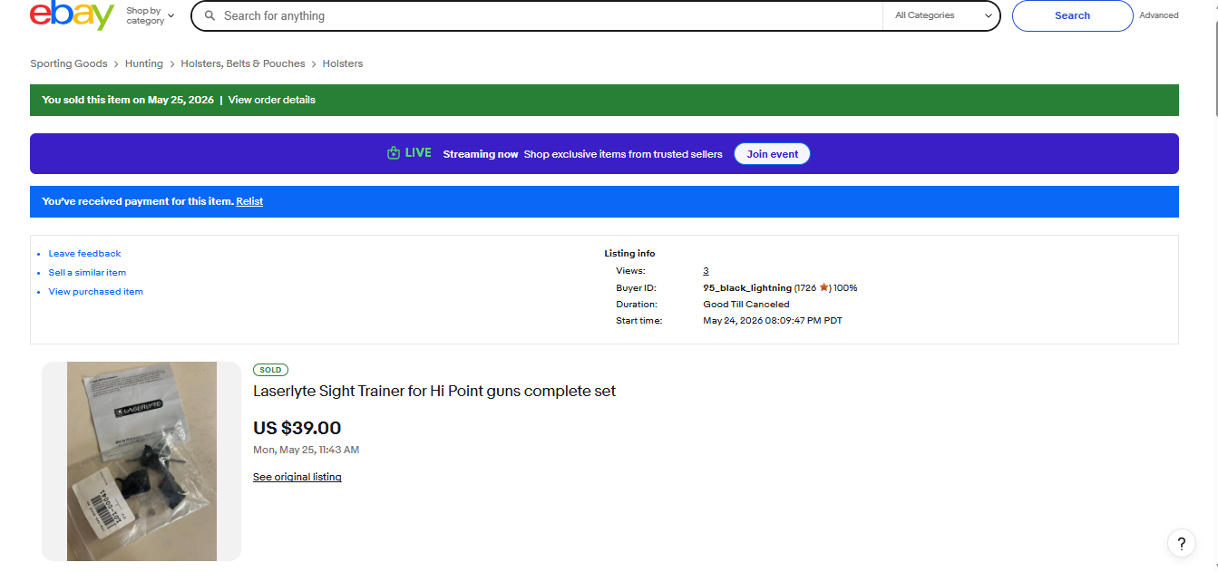
Task: Go to Hunting breadcrumb
Action: tap(144, 63)
